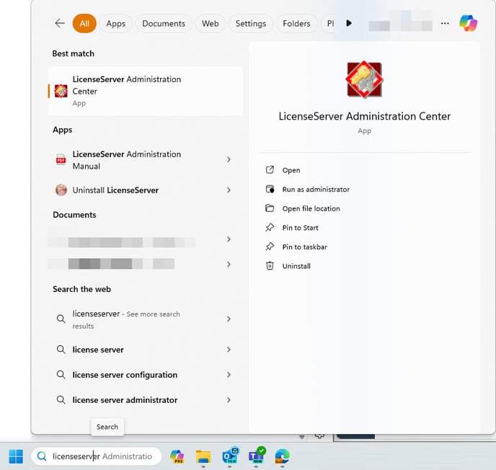Select Open file location
The height and width of the screenshot is (470, 496).
point(311,208)
